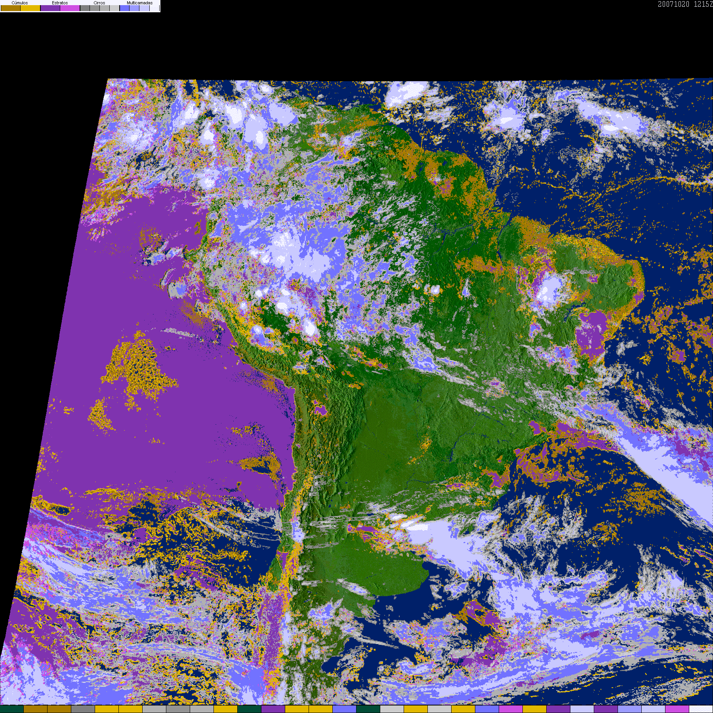The height and width of the screenshot is (713, 713).
Task: Choose the third gray Cirros swatch
Action: coord(105,8)
